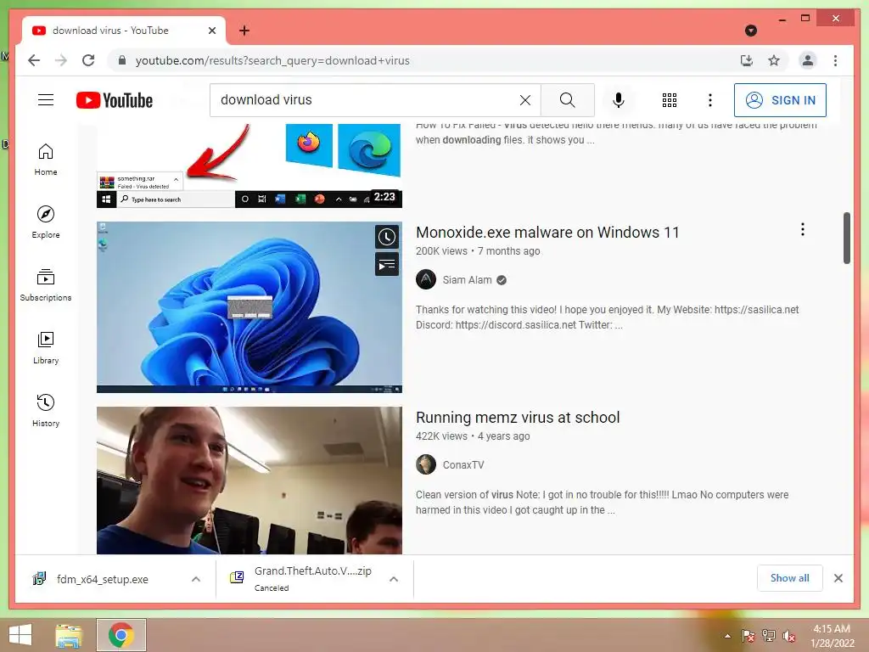Open Explore in sidebar
This screenshot has height=652, width=869.
click(x=46, y=222)
